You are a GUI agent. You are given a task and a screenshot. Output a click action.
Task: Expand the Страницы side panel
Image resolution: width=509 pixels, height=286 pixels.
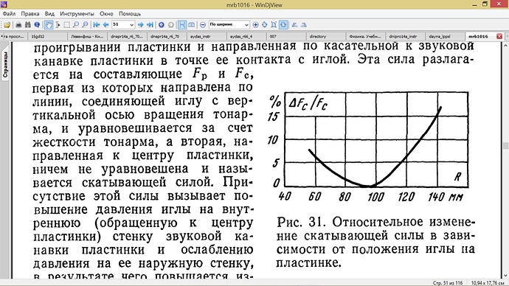5,65
